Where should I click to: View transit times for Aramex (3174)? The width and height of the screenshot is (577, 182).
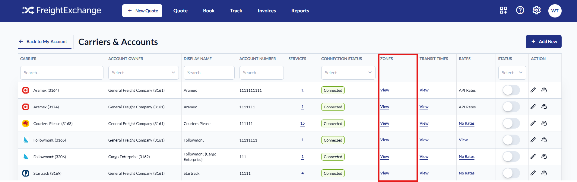click(424, 107)
